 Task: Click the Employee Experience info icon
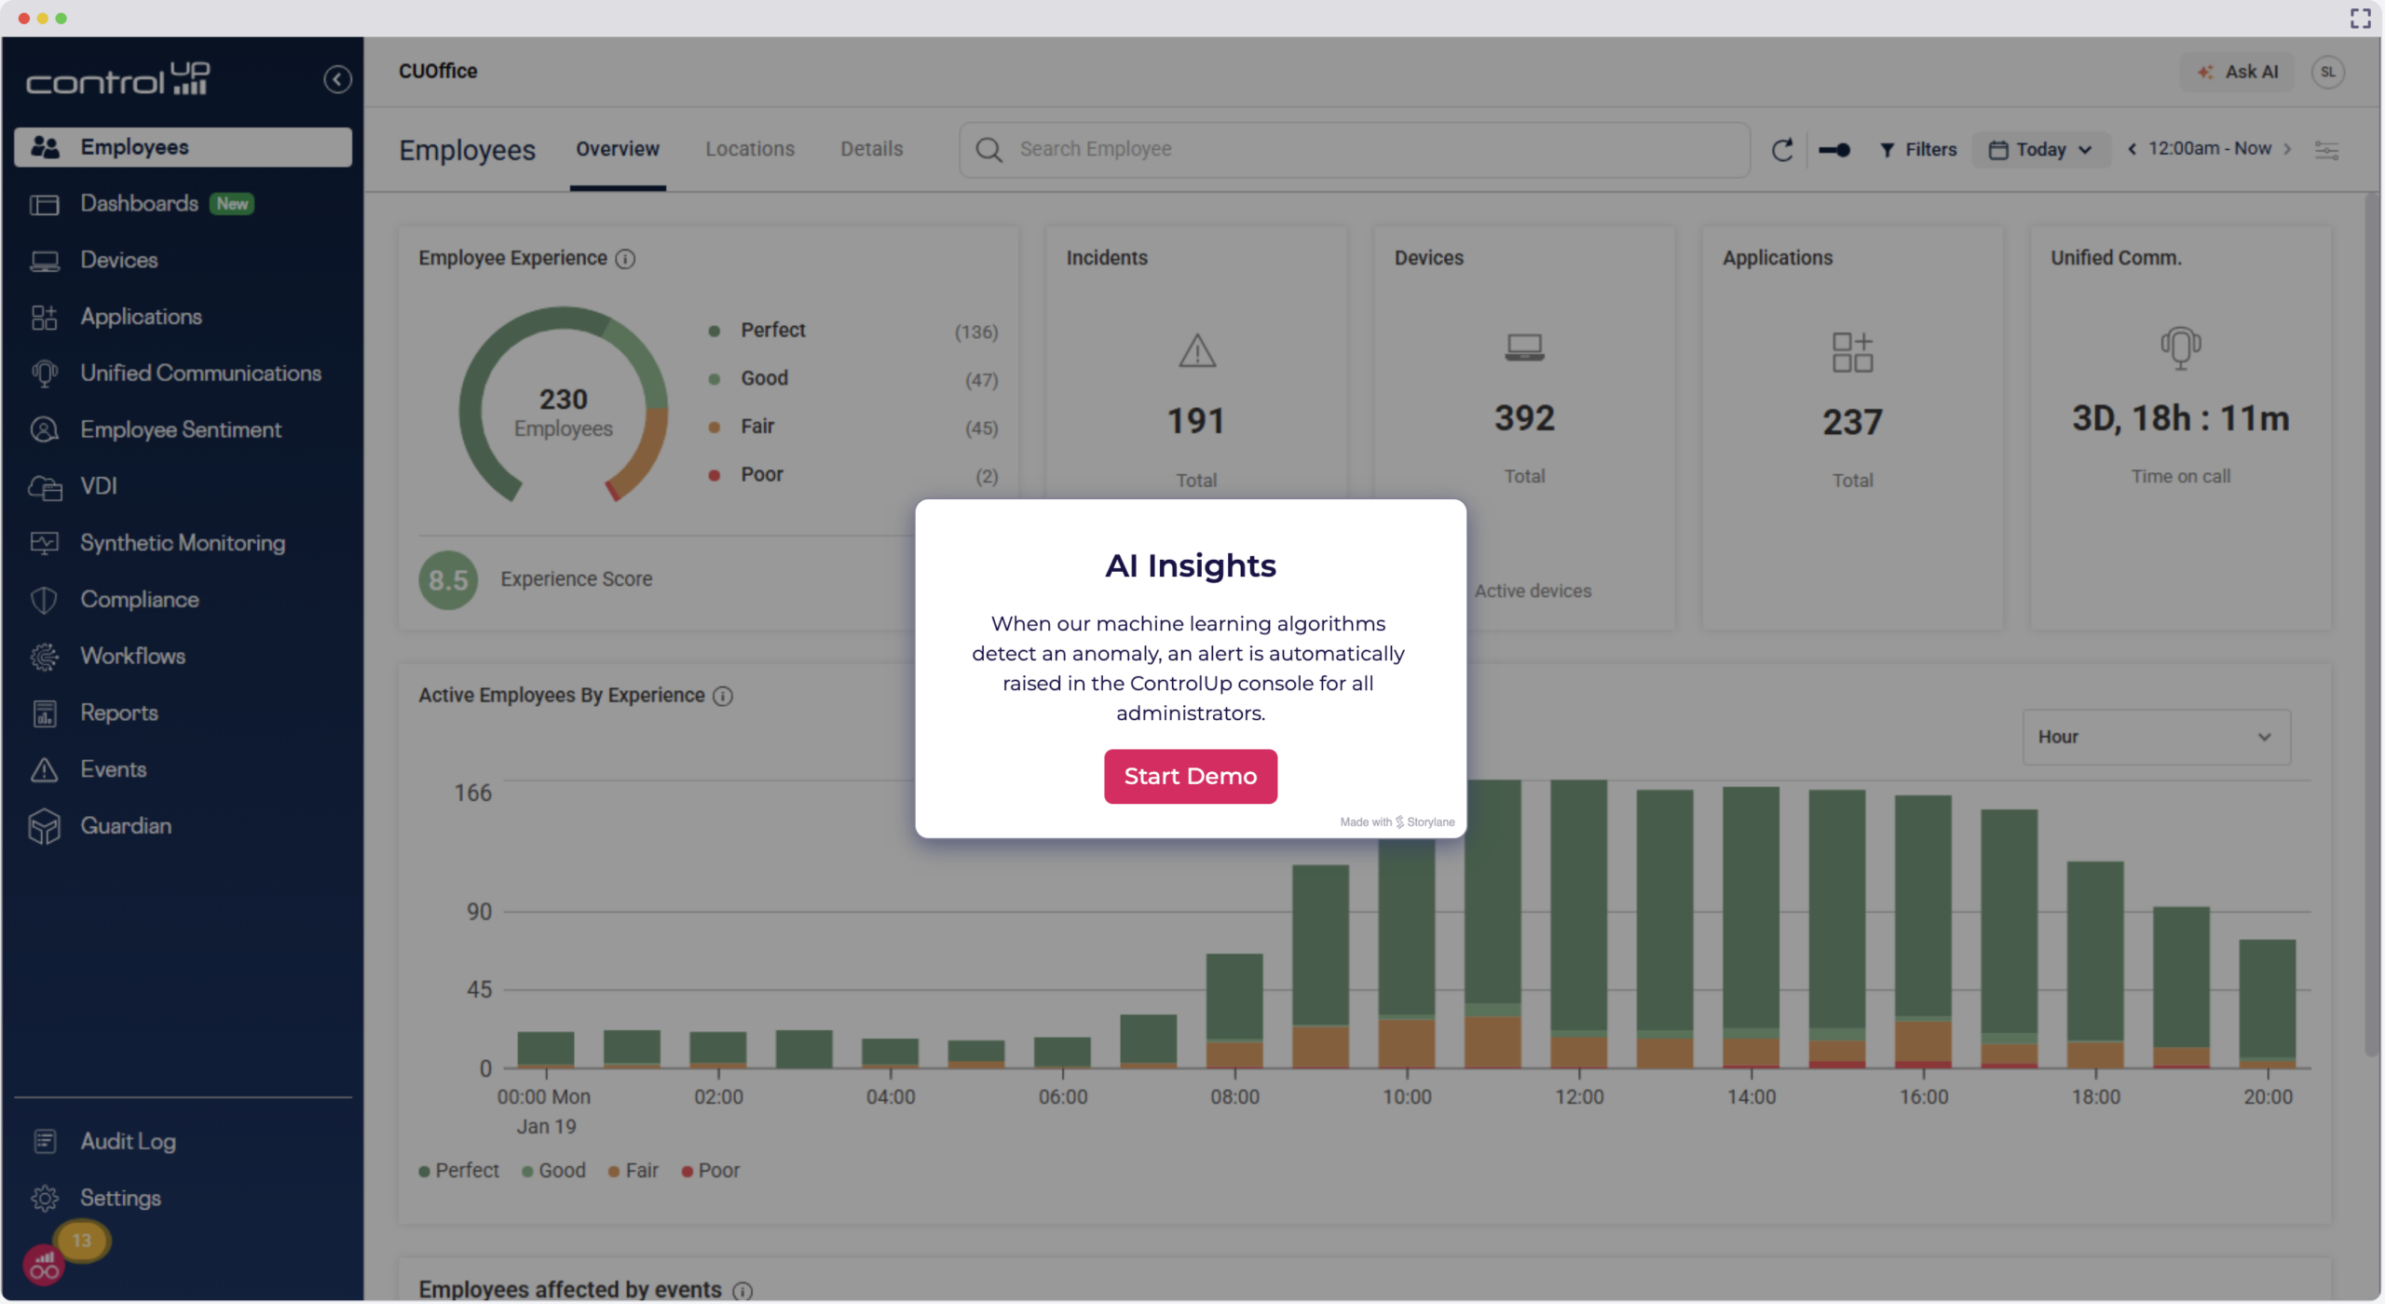click(x=626, y=259)
